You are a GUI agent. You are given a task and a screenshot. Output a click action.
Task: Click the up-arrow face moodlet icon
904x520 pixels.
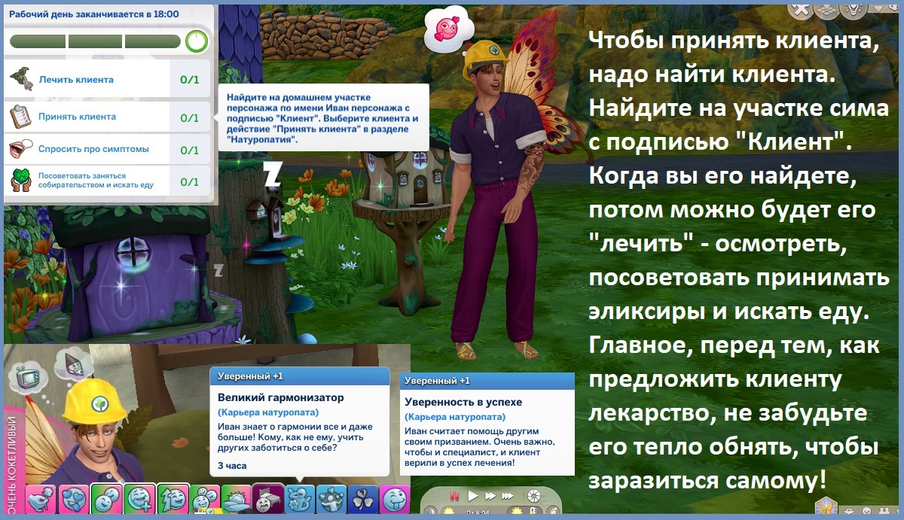tap(172, 500)
